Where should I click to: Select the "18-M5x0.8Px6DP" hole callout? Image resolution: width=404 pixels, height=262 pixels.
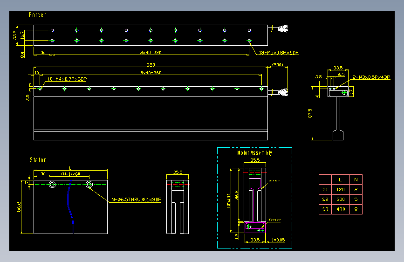279,53
